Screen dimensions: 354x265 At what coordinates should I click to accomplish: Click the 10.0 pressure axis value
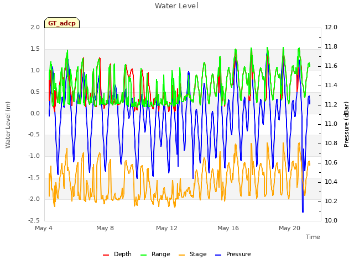click(331, 220)
